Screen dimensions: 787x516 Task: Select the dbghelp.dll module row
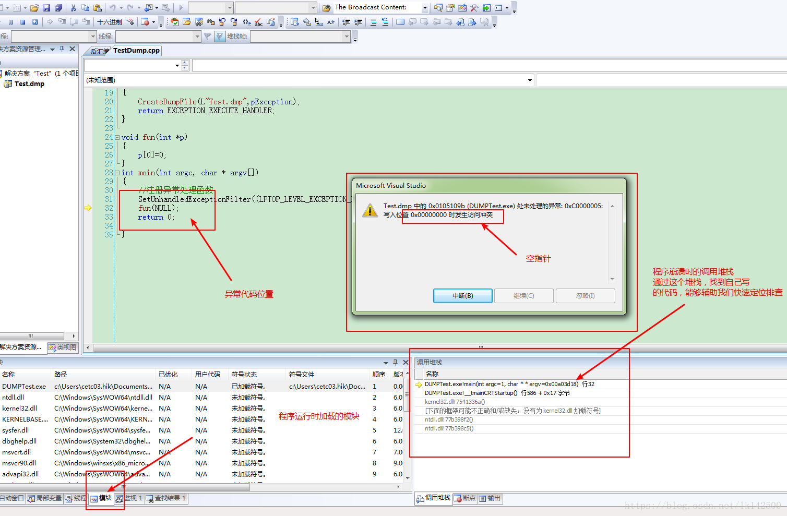202,441
